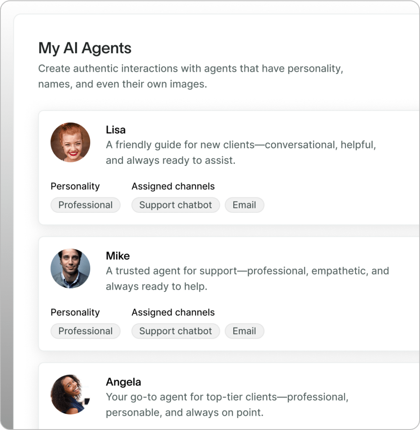Viewport: 420px width, 430px height.
Task: Open the agent named Mike
Action: point(118,256)
